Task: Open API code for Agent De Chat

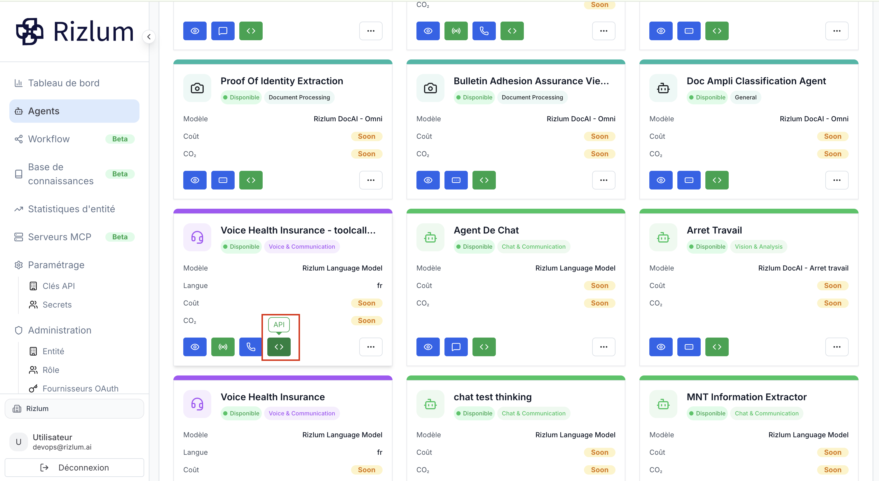Action: coord(484,347)
